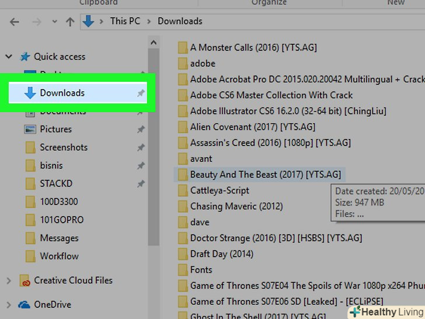Click folder icon of adobe
Viewport: 425px width, 319px height.
pyautogui.click(x=183, y=64)
